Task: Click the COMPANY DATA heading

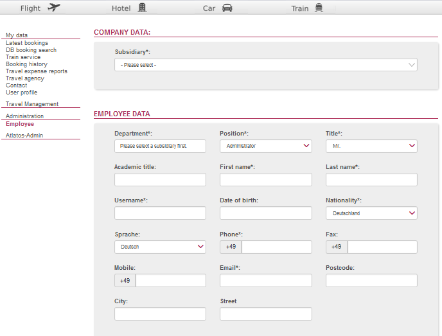Action: (122, 32)
